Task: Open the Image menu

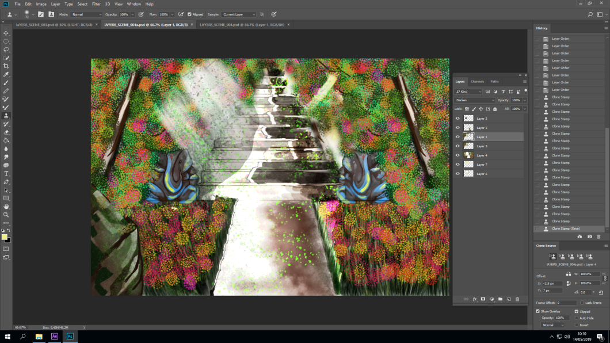Action: [x=41, y=4]
